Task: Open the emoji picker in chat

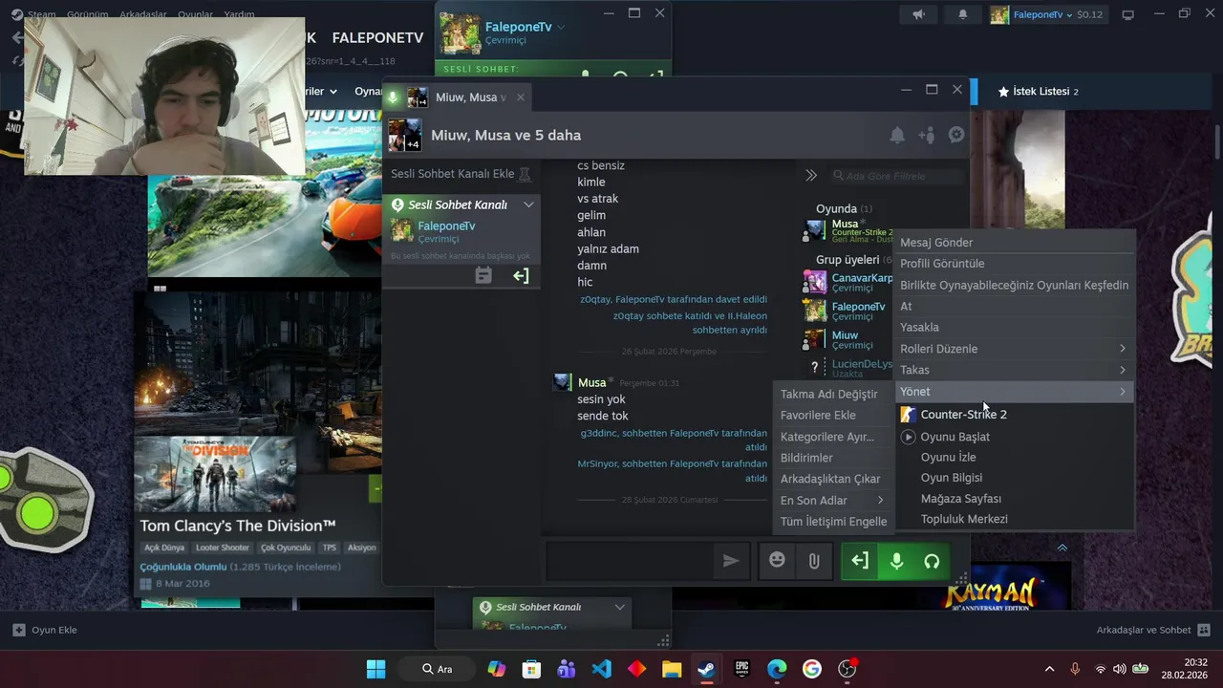Action: coord(777,561)
